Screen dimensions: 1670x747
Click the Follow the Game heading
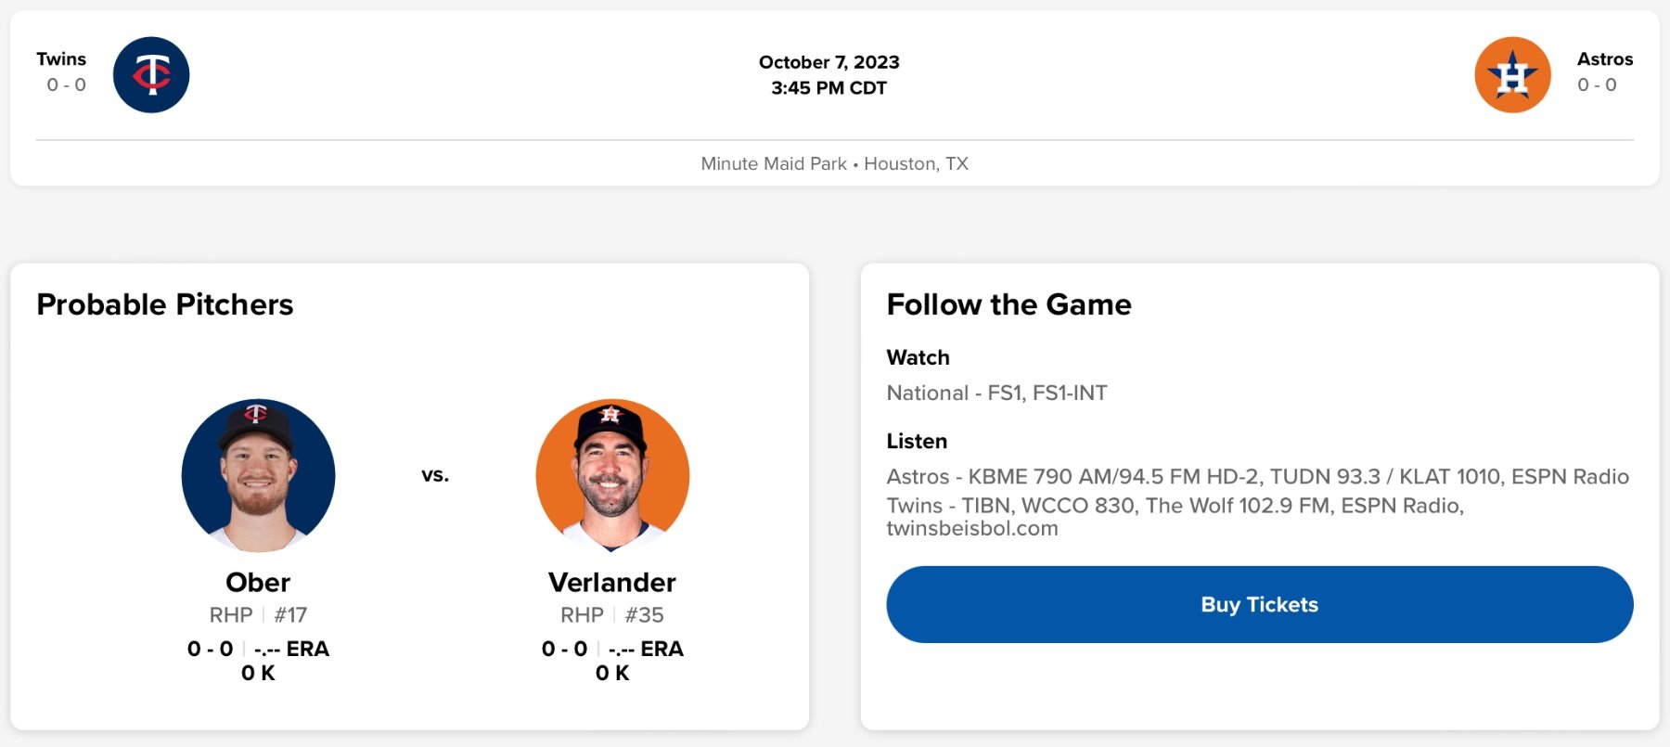[1008, 304]
